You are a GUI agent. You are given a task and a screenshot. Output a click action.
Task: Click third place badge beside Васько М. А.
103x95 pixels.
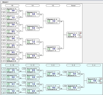click(x=101, y=79)
